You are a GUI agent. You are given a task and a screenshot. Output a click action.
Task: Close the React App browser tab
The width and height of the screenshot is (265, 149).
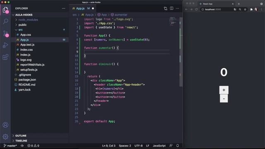tap(233, 4)
